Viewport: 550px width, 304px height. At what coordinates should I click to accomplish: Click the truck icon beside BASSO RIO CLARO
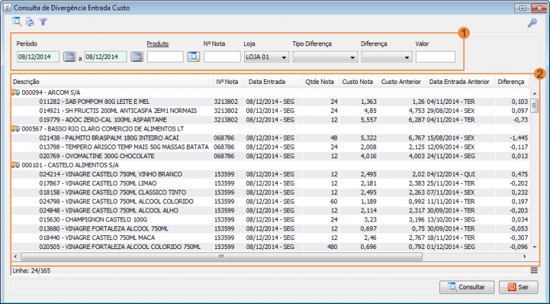(x=15, y=129)
